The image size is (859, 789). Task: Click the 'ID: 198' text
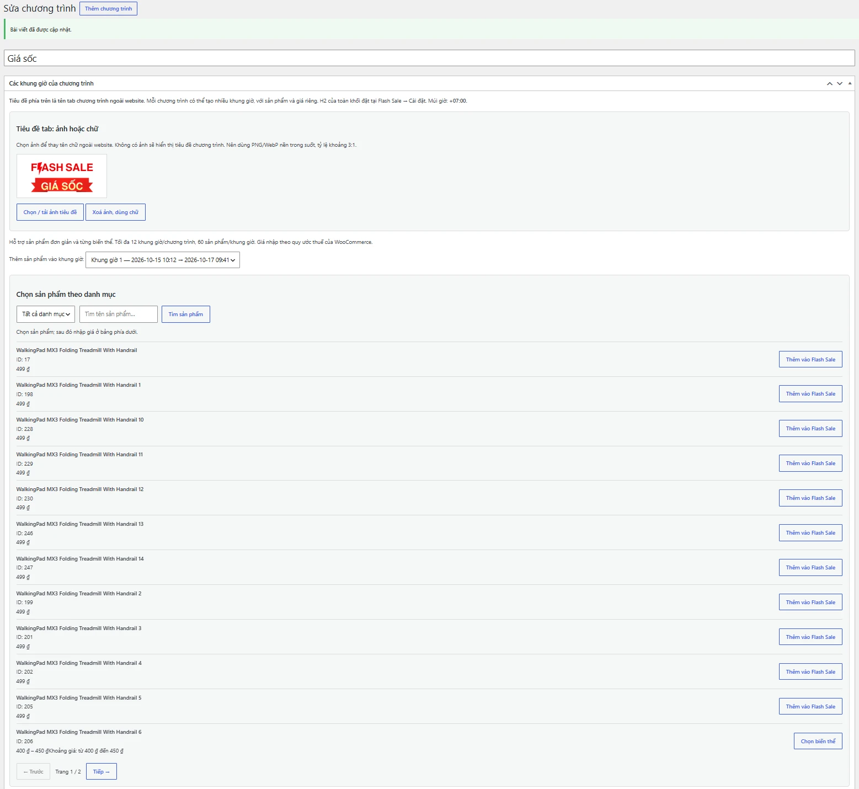24,394
